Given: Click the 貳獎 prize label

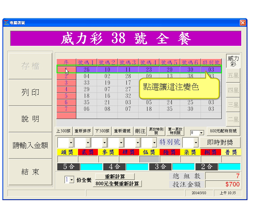Looking at the screenshot, I should (88, 152).
